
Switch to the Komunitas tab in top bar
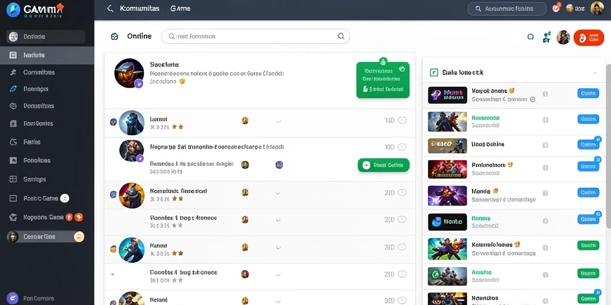point(140,8)
